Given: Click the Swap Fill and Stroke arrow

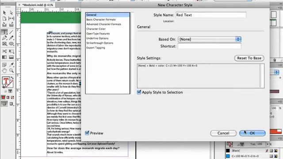Looking at the screenshot, I should [12, 78].
